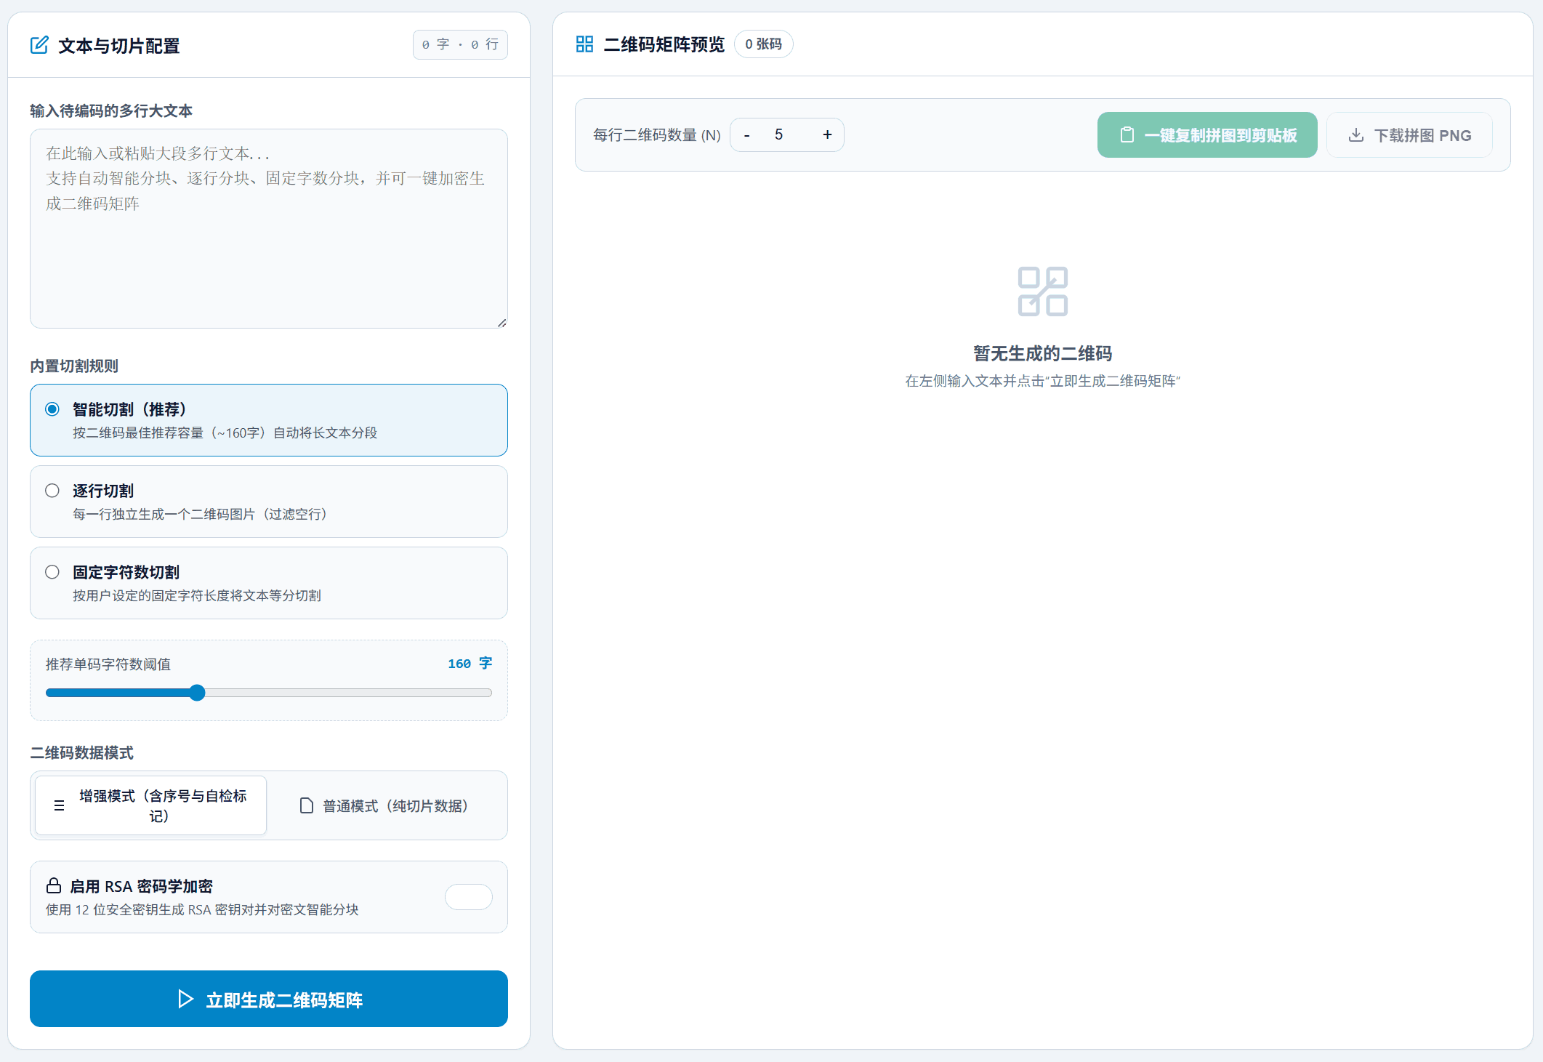The height and width of the screenshot is (1062, 1543).
Task: Switch to 普通模式（纯切片数据）
Action: [387, 805]
